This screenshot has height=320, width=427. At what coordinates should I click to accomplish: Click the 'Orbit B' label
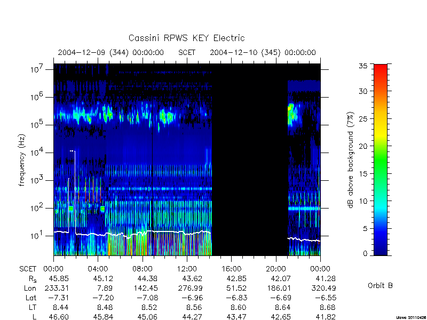(380, 286)
